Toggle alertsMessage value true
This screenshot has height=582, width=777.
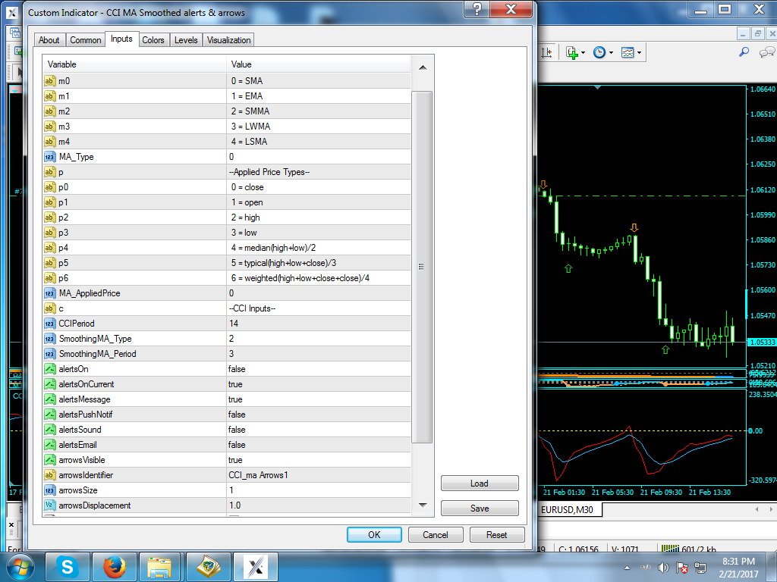pyautogui.click(x=319, y=399)
